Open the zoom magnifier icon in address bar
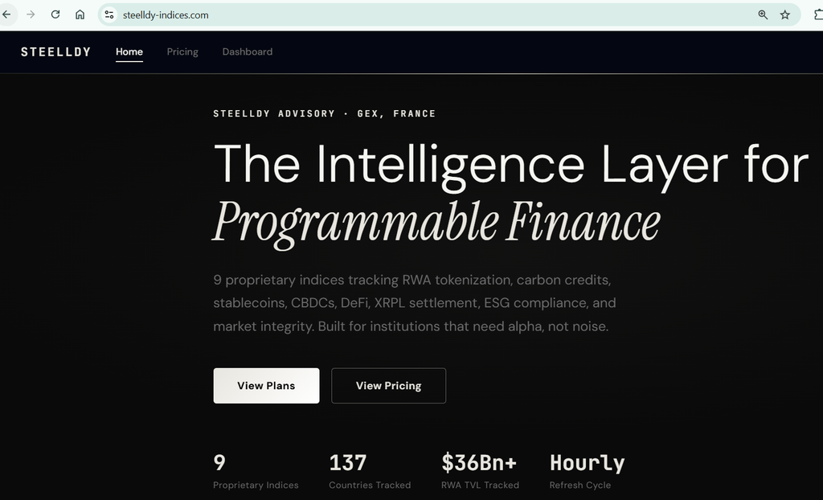Image resolution: width=823 pixels, height=500 pixels. tap(763, 14)
